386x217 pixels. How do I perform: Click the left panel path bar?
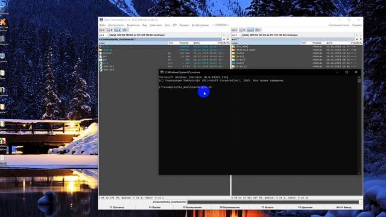click(x=160, y=39)
